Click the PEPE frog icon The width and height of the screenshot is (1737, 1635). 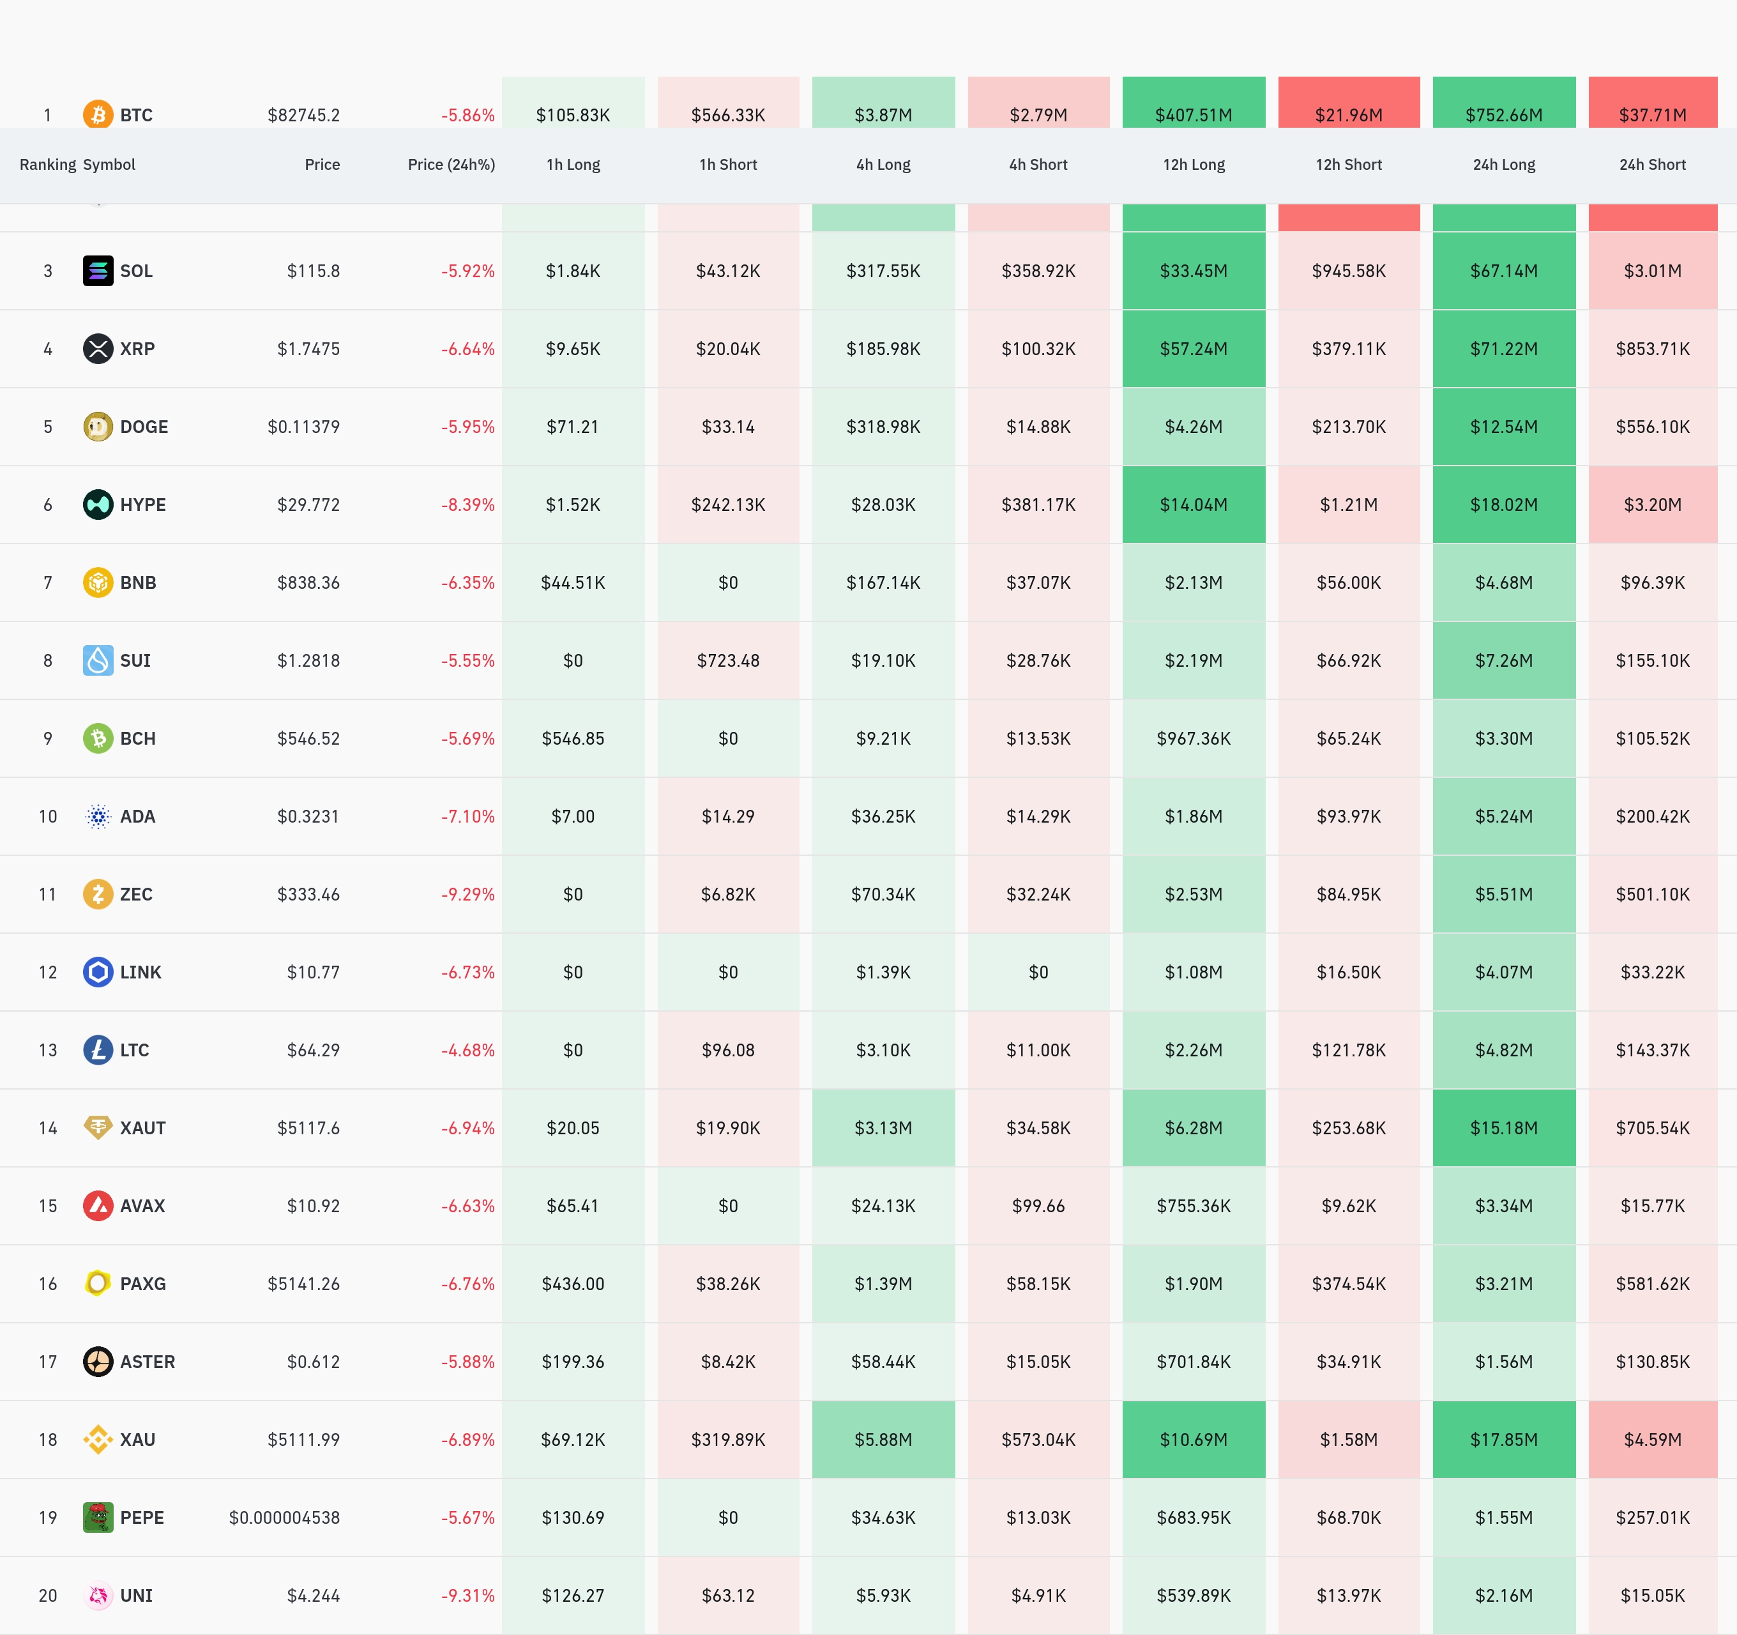(x=98, y=1517)
